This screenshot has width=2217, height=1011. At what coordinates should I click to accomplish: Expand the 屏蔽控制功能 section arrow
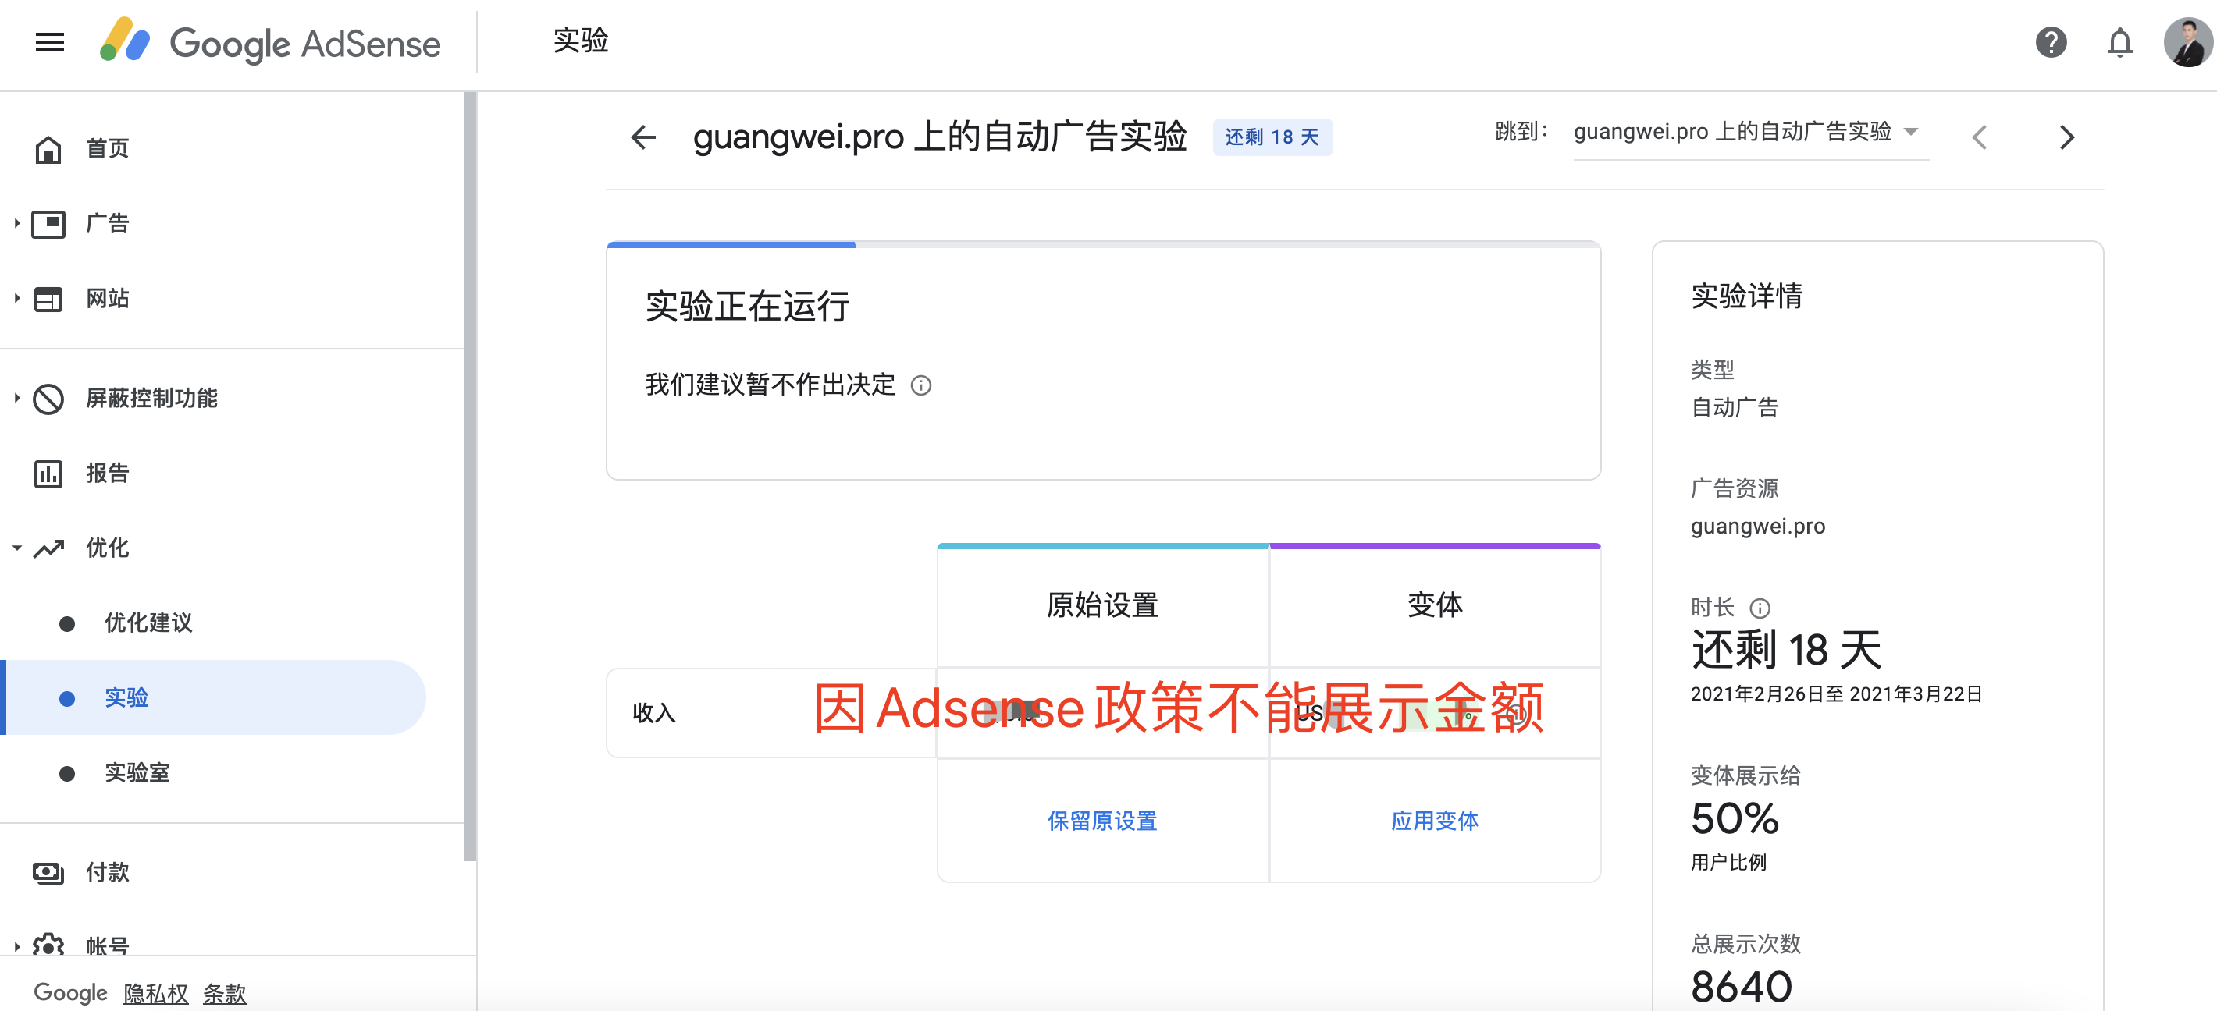pos(16,398)
